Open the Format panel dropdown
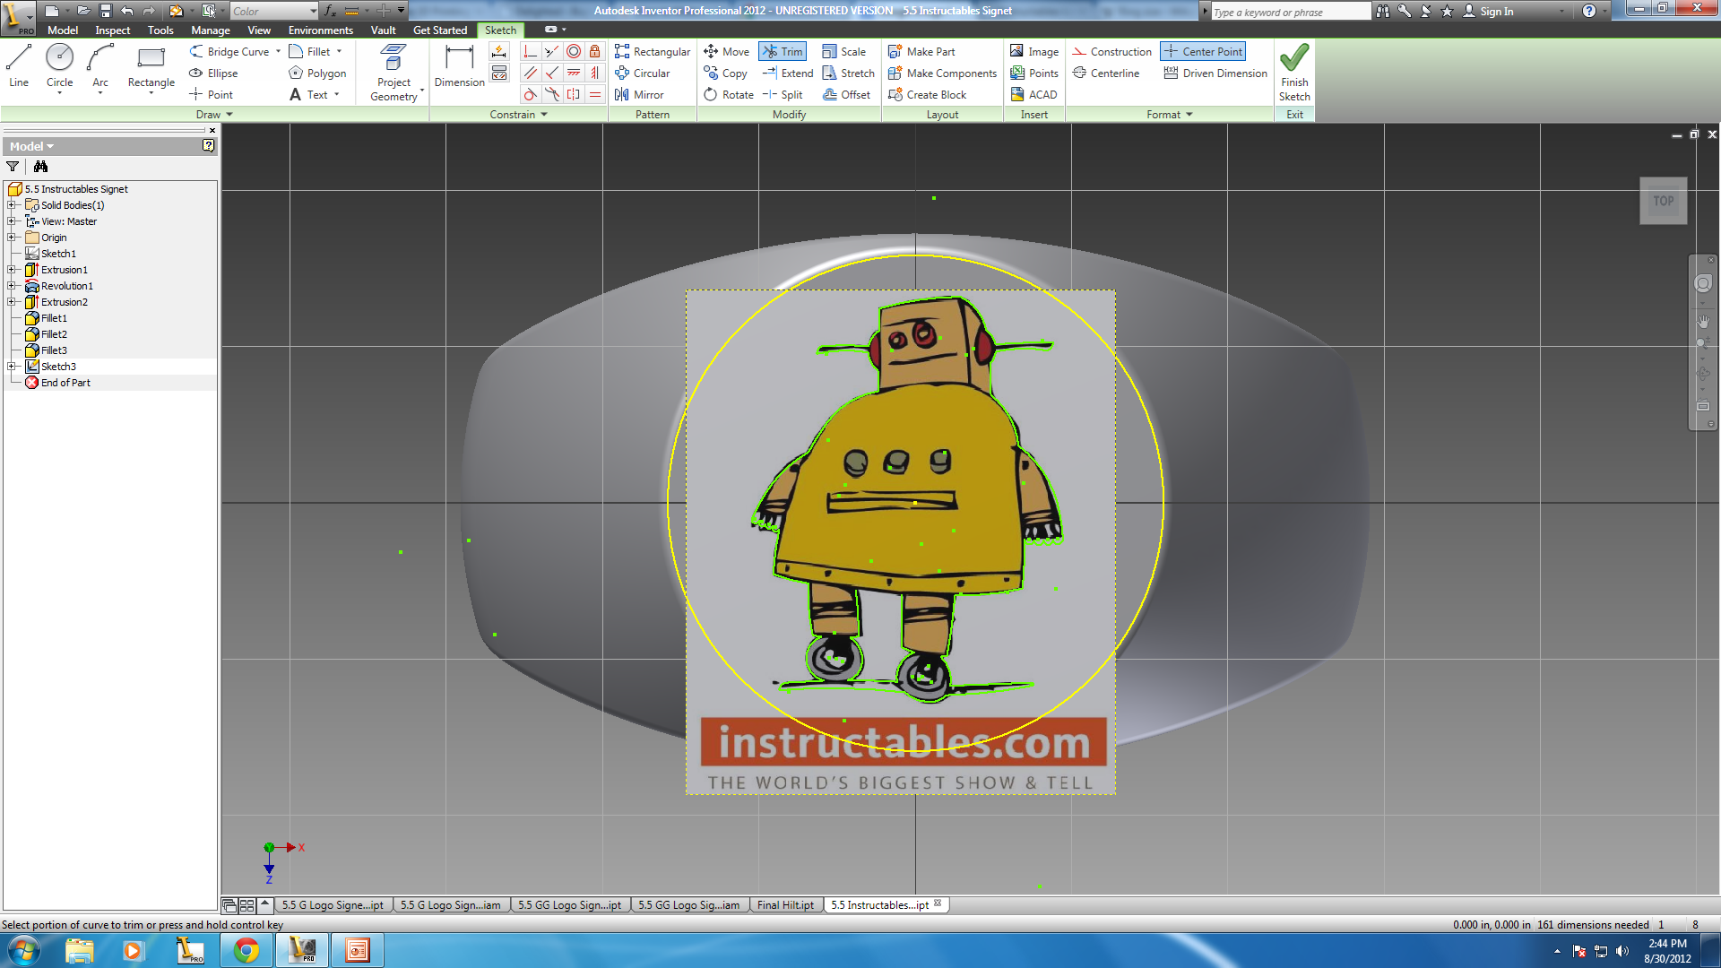The image size is (1721, 968). pyautogui.click(x=1170, y=115)
